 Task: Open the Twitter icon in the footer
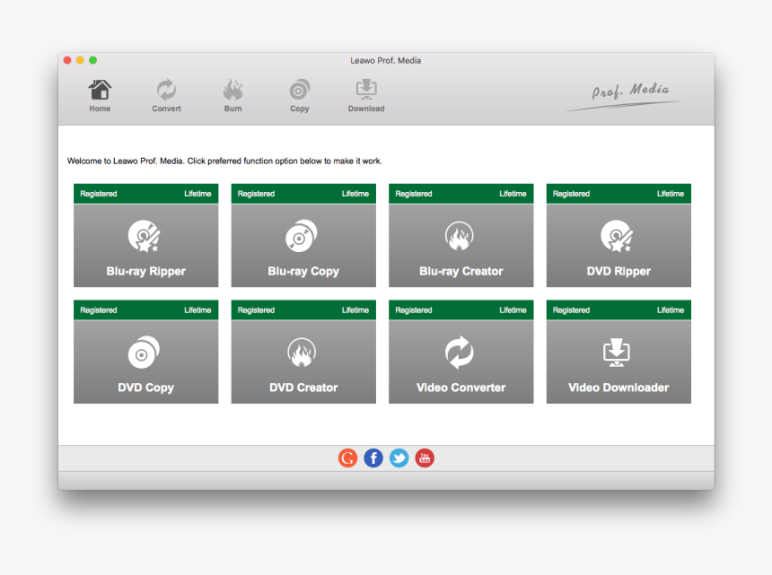point(399,458)
